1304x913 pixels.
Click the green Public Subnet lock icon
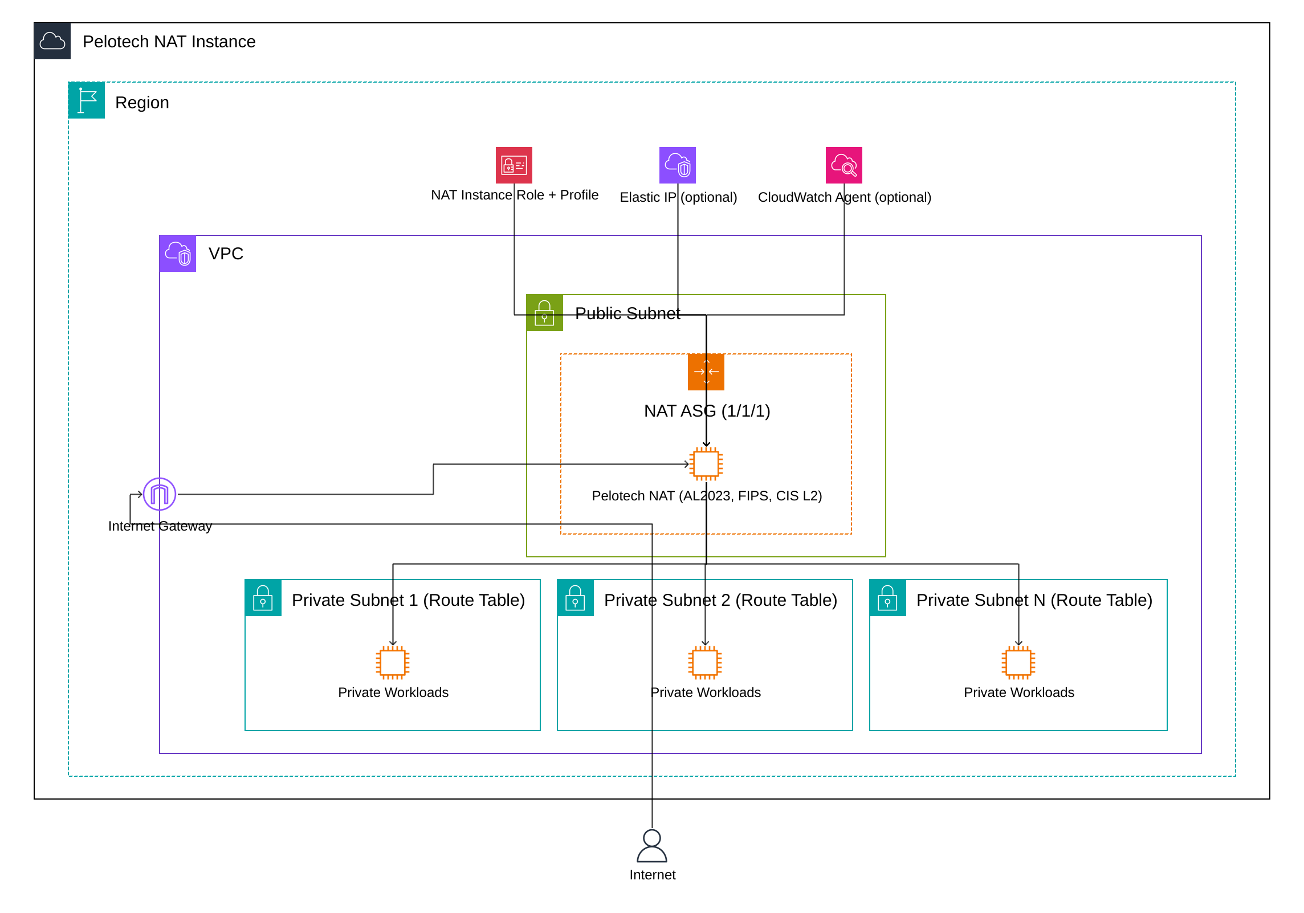545,313
